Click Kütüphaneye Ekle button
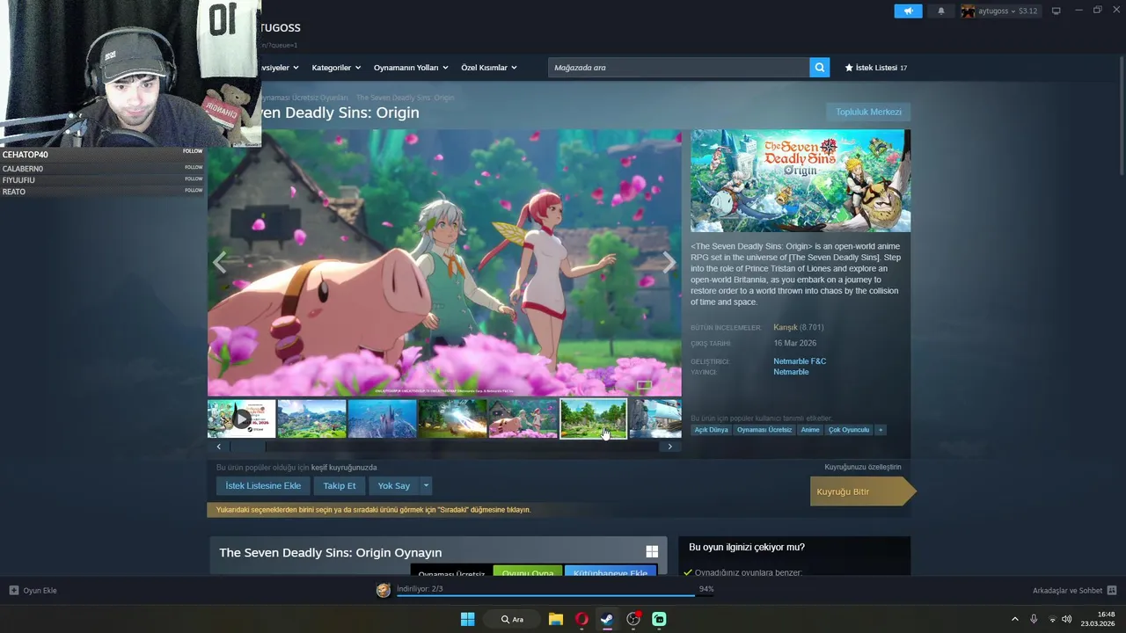Screen dimensions: 1126x633 coord(611,571)
